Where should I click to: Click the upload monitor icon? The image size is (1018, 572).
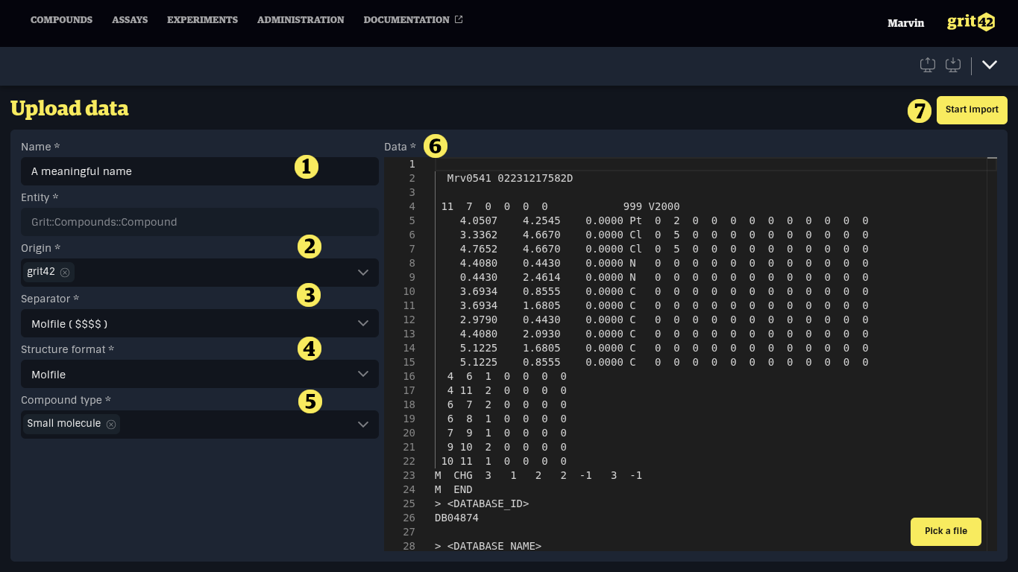928,65
